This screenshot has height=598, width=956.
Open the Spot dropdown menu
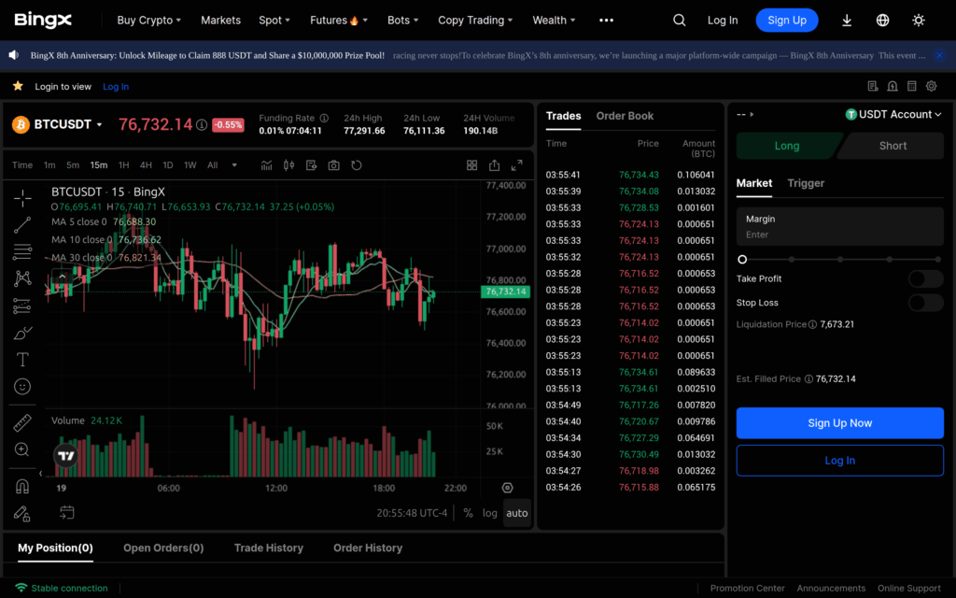274,21
